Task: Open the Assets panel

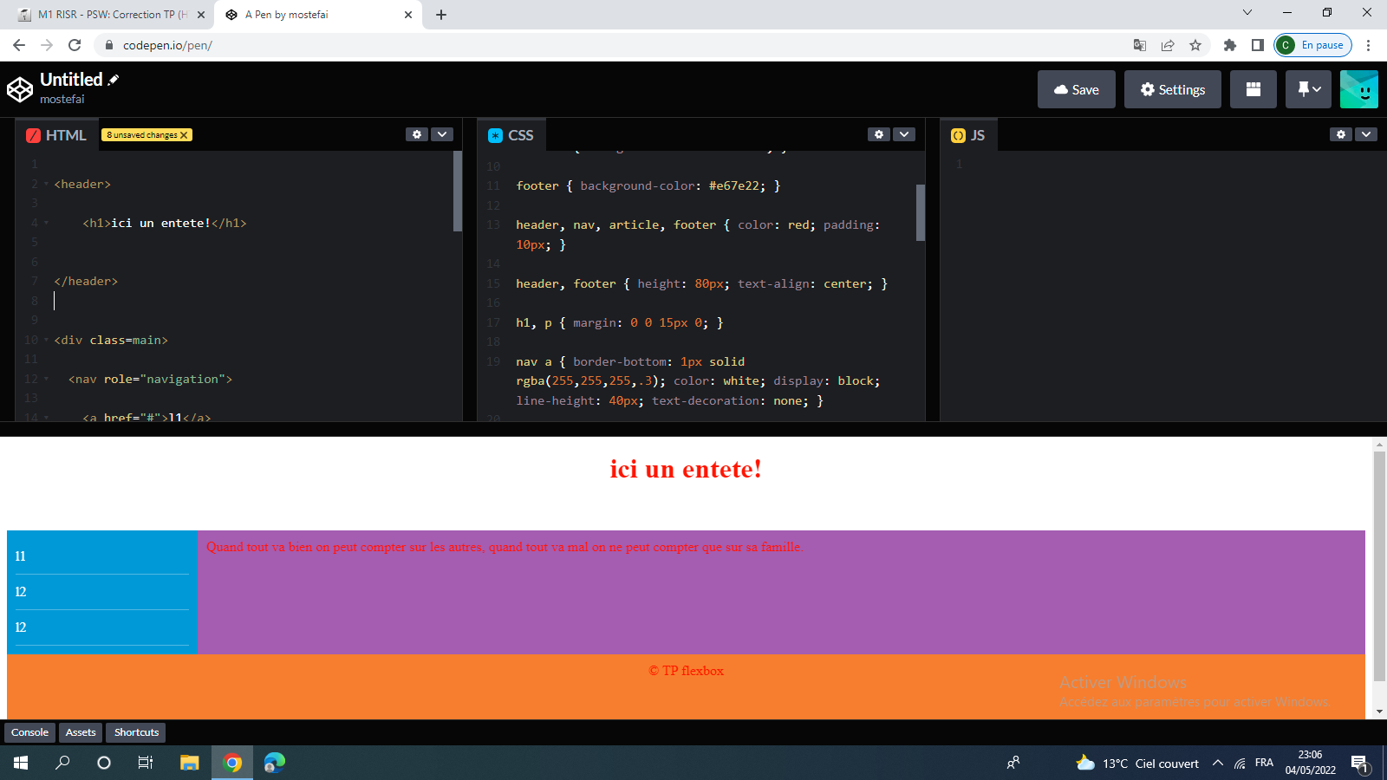Action: click(81, 732)
